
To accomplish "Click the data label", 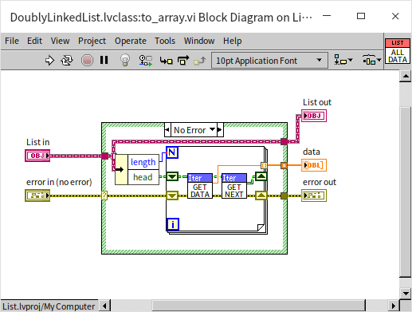I will tap(312, 152).
